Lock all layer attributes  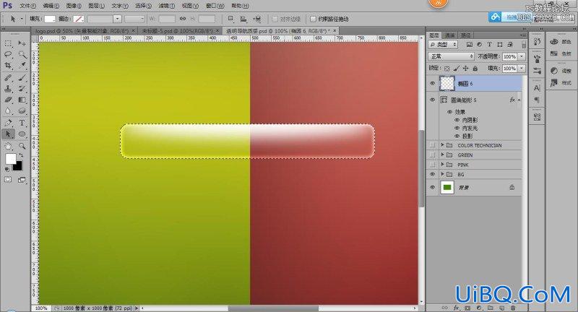click(475, 69)
